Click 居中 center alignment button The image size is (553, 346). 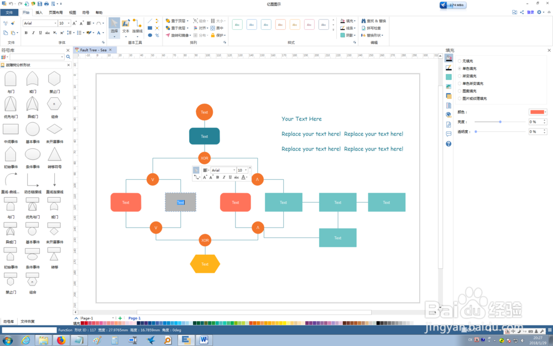click(217, 28)
